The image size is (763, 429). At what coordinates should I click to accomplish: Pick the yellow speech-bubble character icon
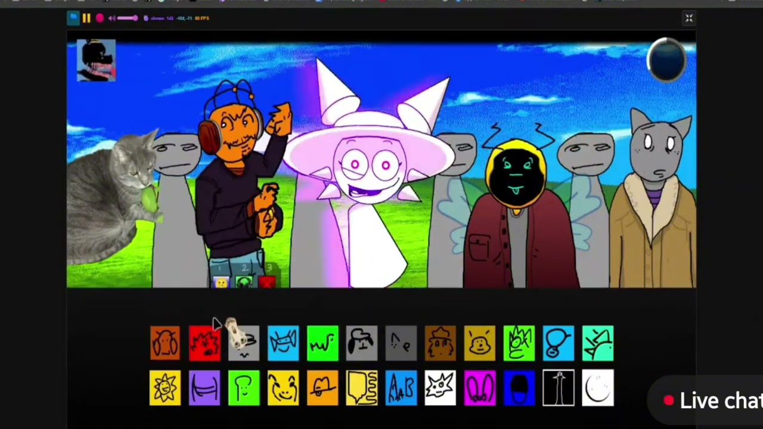pyautogui.click(x=362, y=388)
